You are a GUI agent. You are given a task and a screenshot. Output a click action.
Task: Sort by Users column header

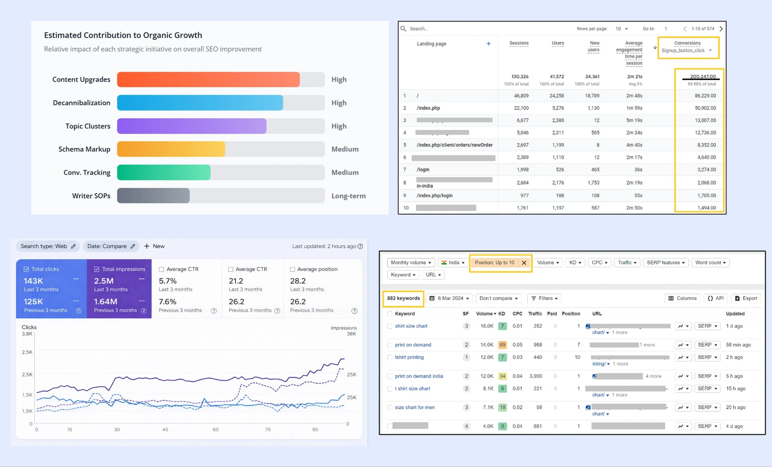tap(558, 43)
